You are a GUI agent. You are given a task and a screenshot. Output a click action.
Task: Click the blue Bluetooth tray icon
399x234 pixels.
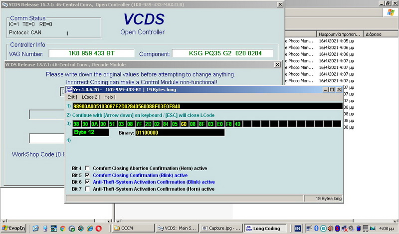click(316, 229)
